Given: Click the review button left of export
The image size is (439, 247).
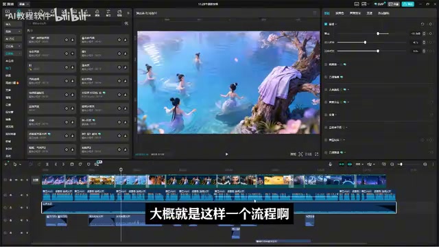Looking at the screenshot, I should 394,4.
